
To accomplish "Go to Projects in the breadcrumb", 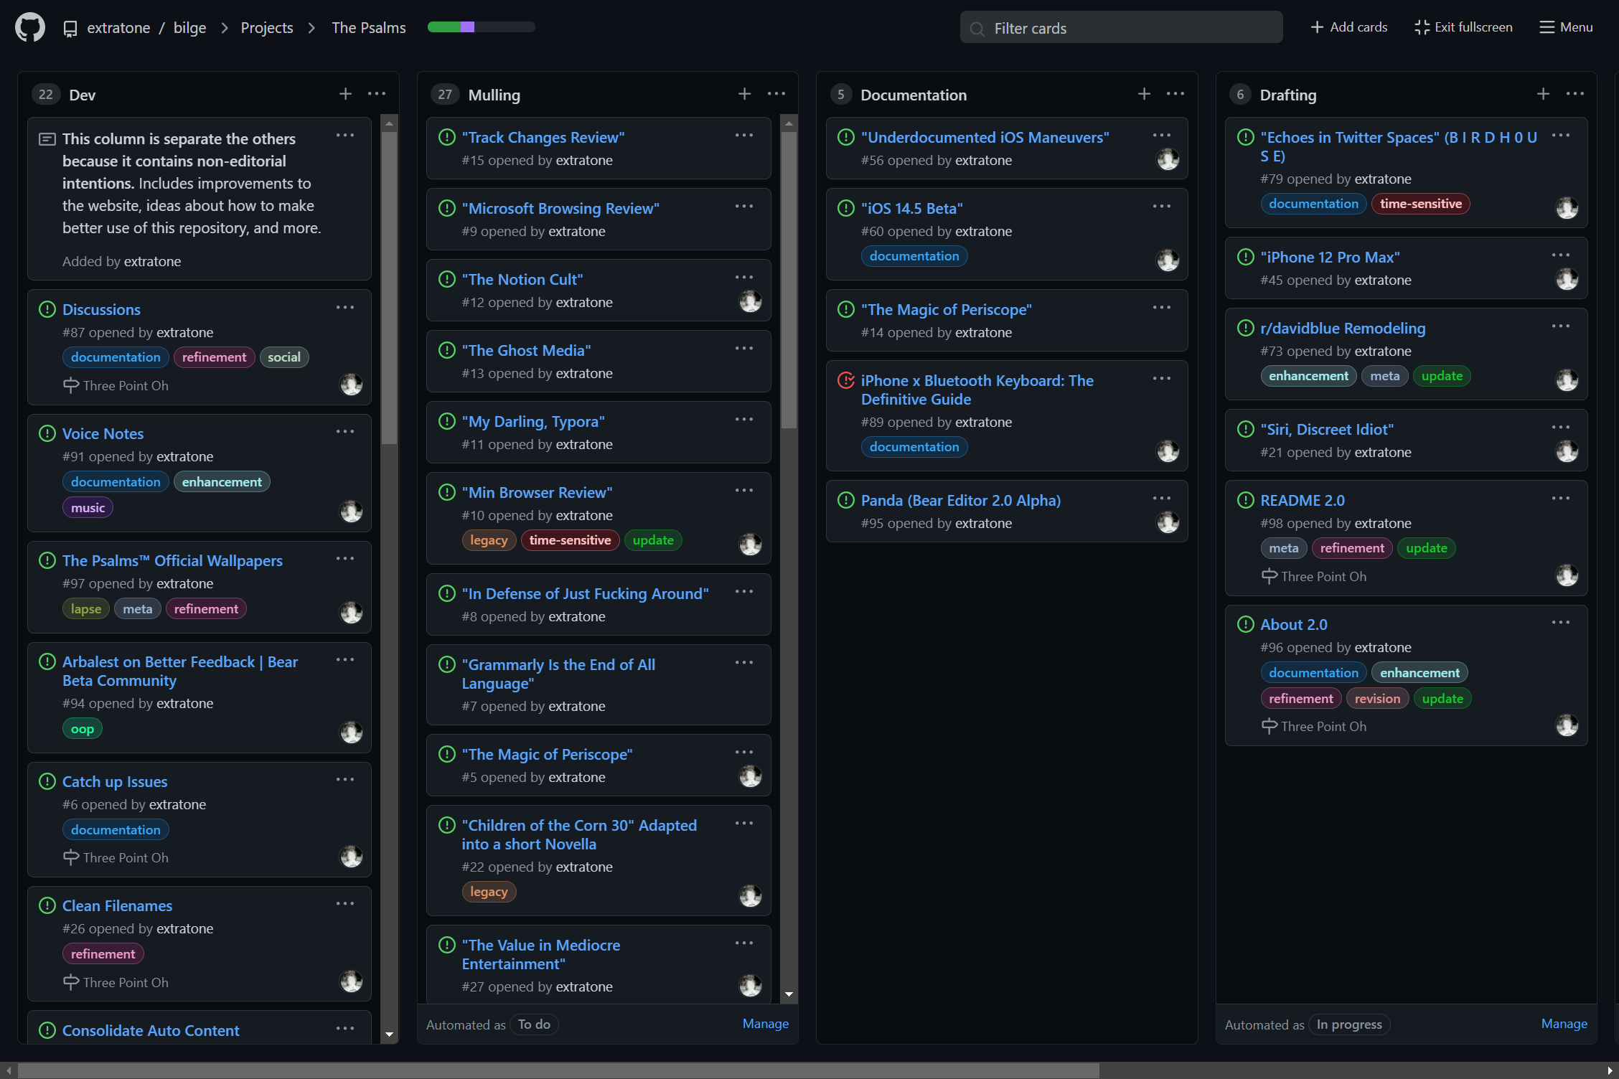I will (x=267, y=27).
